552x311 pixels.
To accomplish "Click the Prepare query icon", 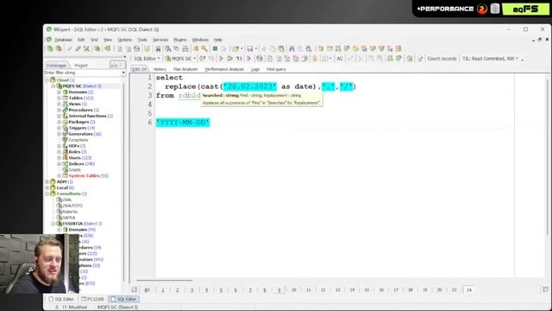I will [239, 59].
